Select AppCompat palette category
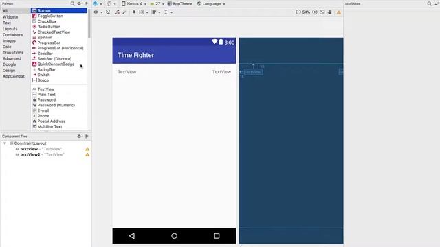Viewport: 440px width, 247px height. pyautogui.click(x=14, y=76)
